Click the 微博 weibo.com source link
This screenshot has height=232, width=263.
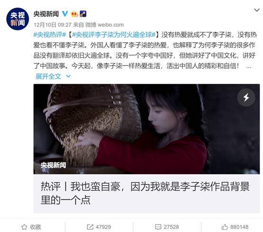[104, 25]
